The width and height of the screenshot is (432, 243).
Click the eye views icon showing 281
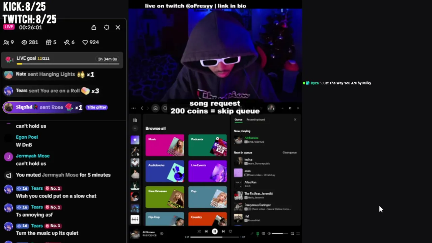[24, 42]
